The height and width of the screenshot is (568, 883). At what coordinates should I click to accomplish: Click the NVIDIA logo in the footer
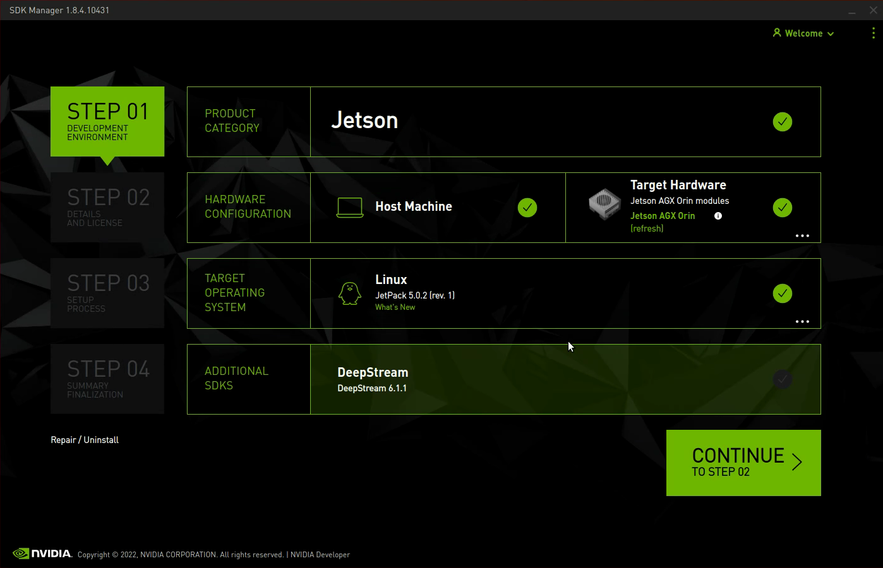point(42,553)
